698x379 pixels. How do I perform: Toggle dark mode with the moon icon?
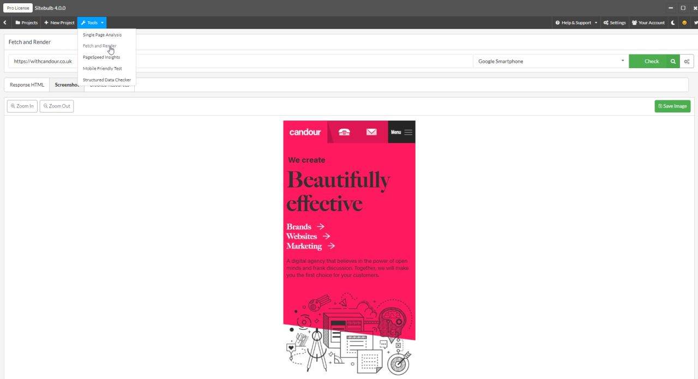[x=673, y=23]
